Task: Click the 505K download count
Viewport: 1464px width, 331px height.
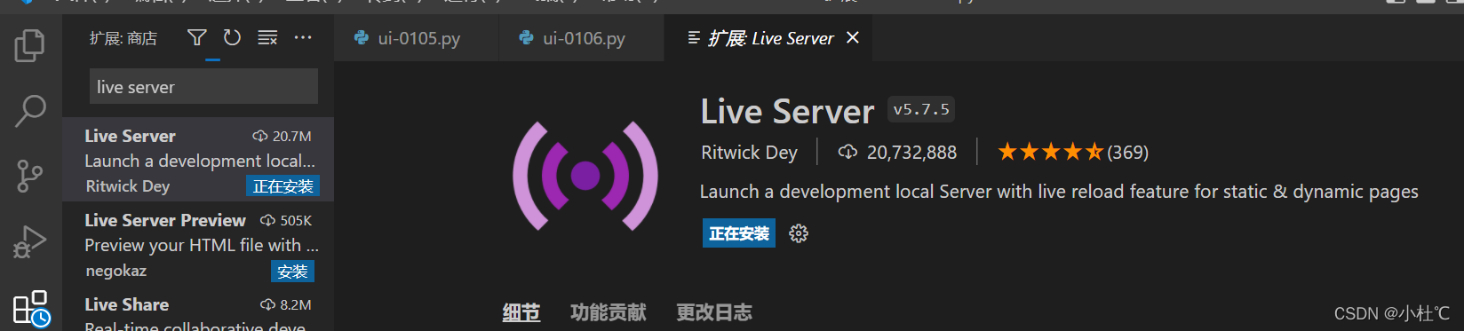Action: coord(286,220)
